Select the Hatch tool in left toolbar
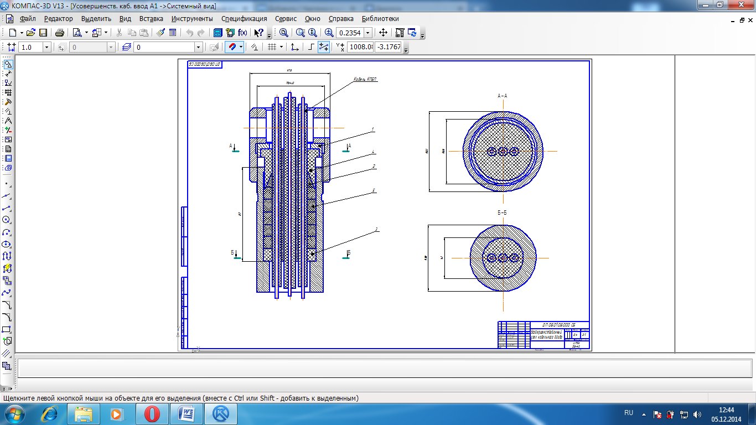This screenshot has height=425, width=756. tap(7, 366)
